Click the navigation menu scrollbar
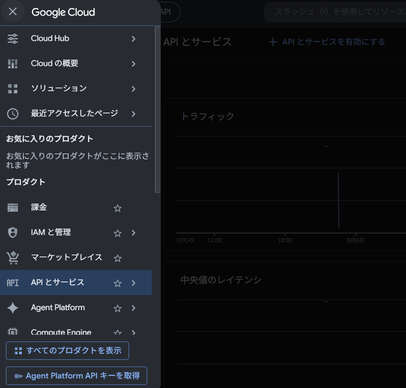The image size is (406, 388). (158, 110)
